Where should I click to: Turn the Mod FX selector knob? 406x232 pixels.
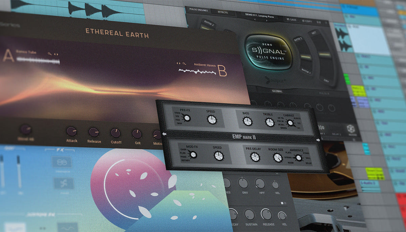tap(193, 155)
